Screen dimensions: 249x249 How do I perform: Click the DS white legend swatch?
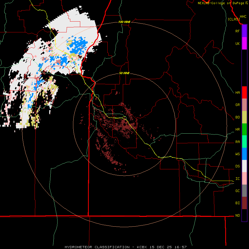[244, 166]
